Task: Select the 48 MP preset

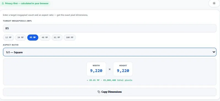Action: point(45,38)
